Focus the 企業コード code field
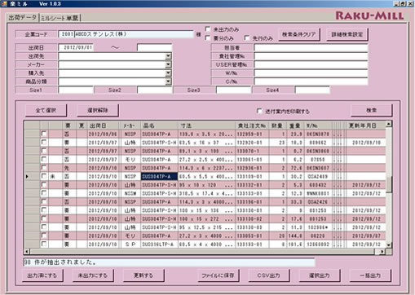415x295 pixels. click(66, 34)
